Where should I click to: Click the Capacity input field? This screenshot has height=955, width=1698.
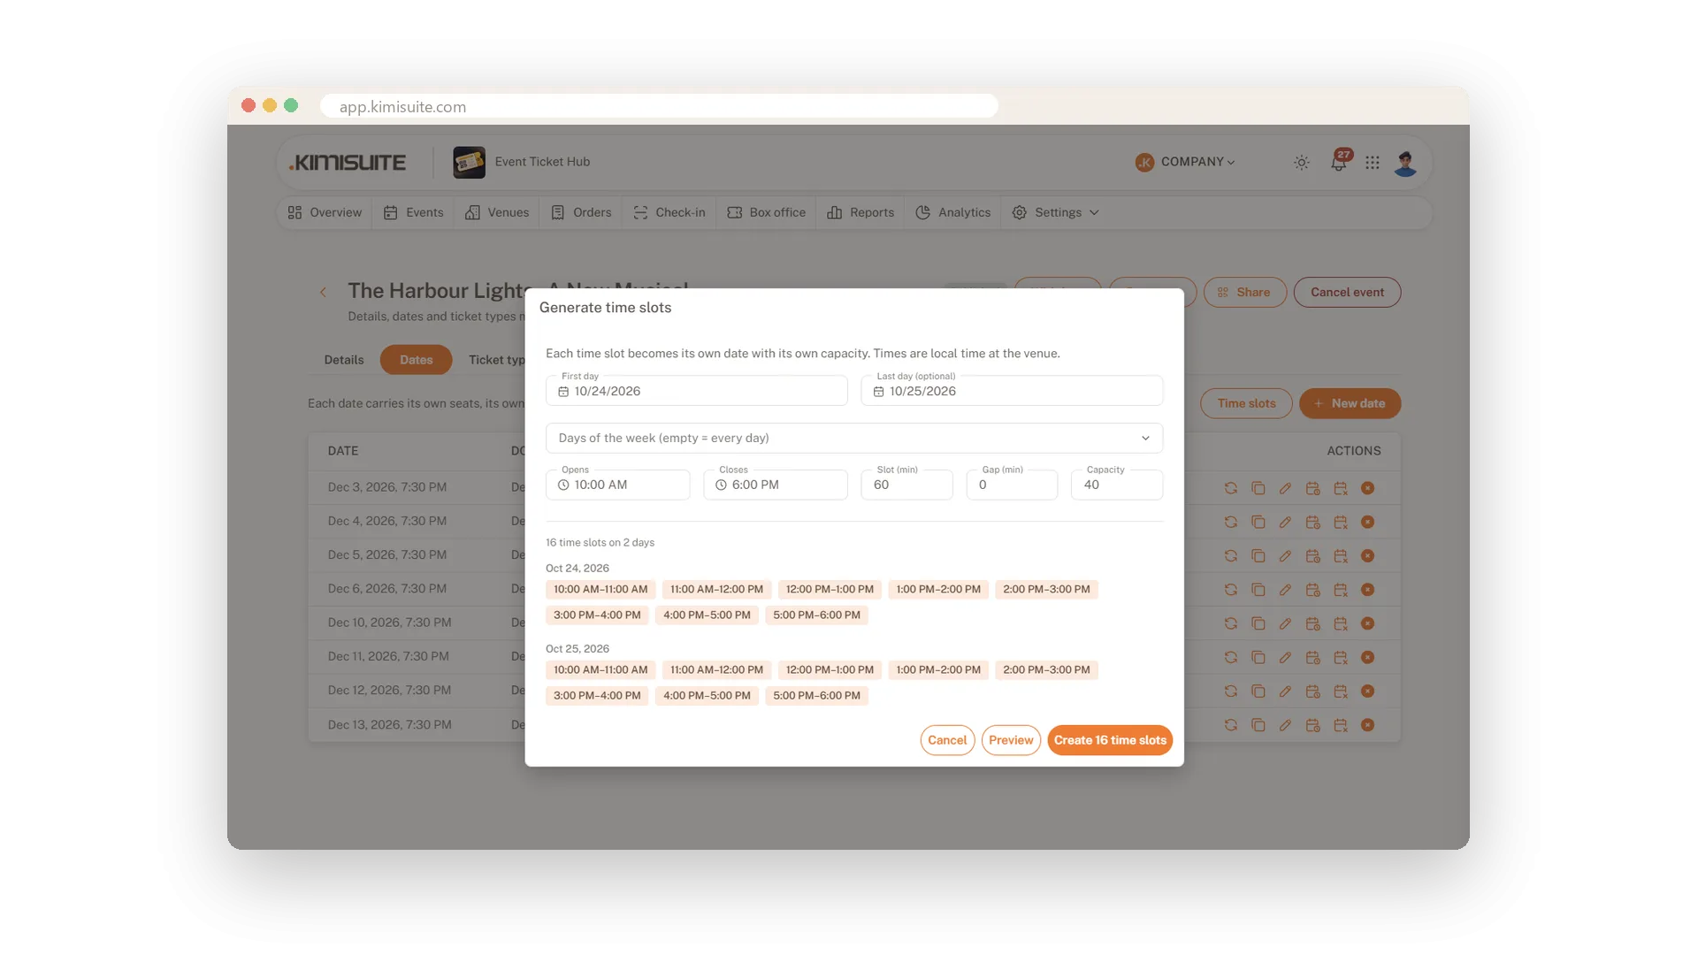coord(1117,485)
